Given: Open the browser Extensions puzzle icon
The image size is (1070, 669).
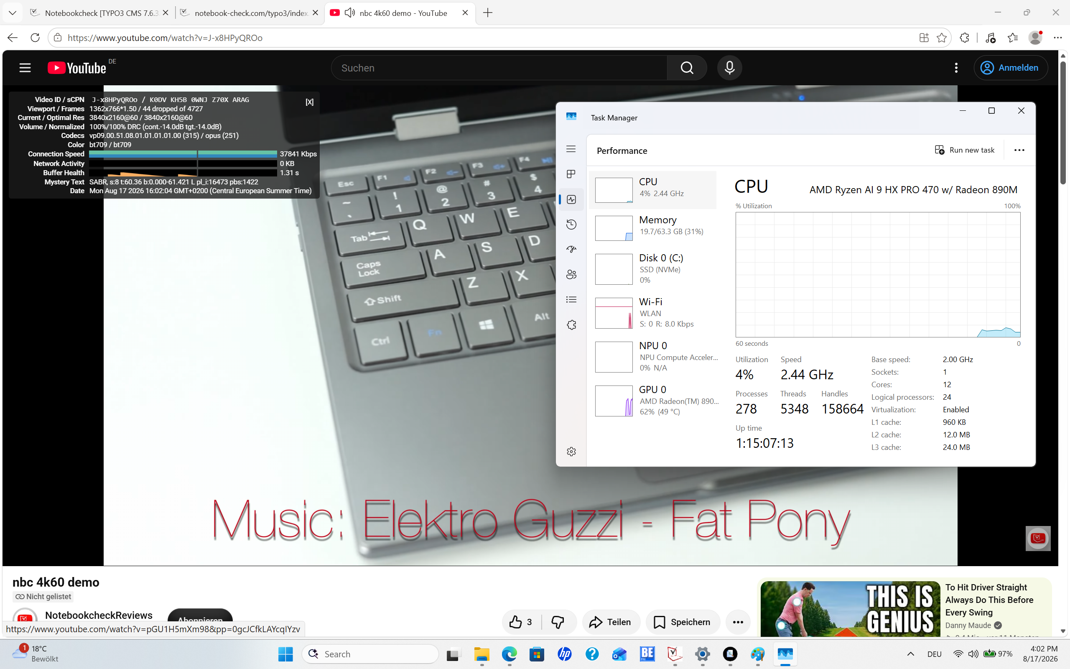Looking at the screenshot, I should (x=964, y=38).
